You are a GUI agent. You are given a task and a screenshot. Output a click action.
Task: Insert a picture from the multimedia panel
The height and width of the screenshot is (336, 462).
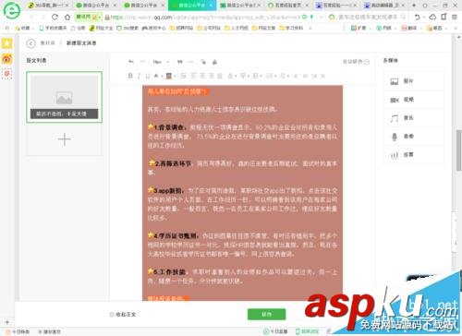tap(413, 81)
